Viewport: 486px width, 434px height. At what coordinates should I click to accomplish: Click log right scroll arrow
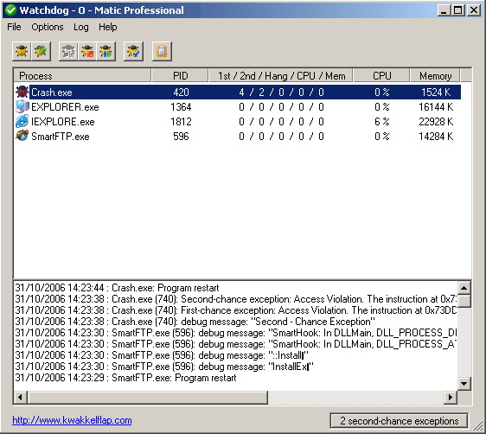point(451,397)
